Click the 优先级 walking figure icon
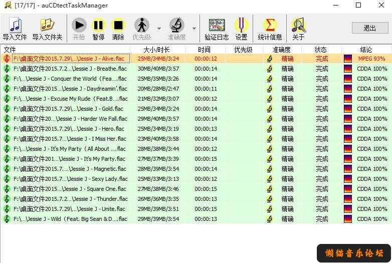This screenshot has height=263, width=392. [142, 25]
